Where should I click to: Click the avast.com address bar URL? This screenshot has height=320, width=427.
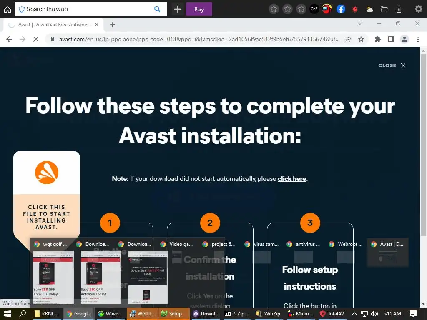pos(199,39)
